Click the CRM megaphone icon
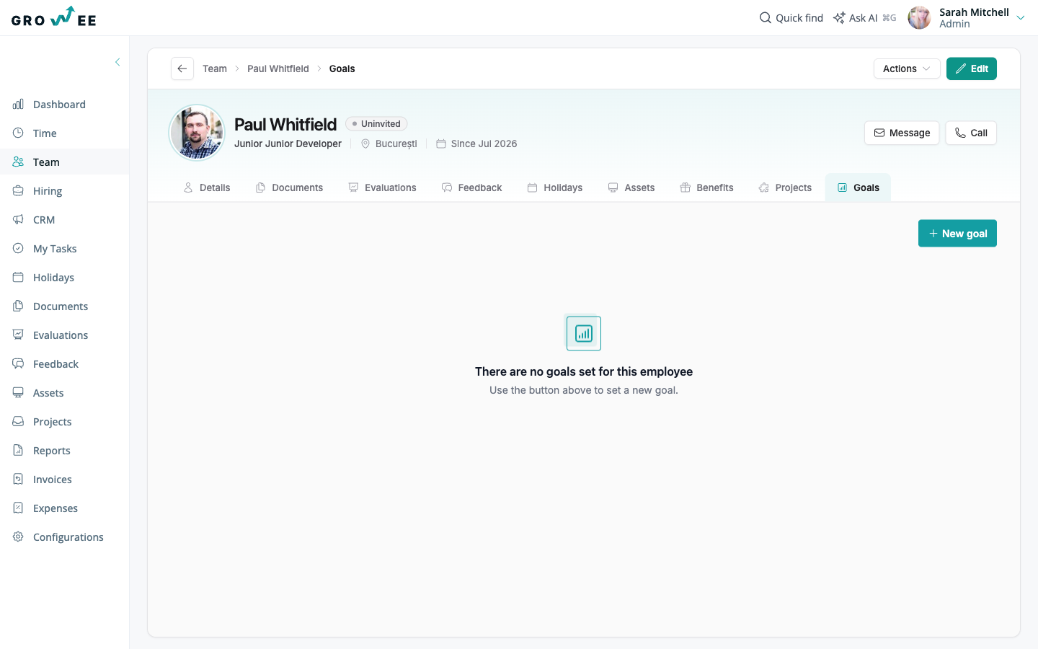The width and height of the screenshot is (1038, 649). click(x=18, y=219)
